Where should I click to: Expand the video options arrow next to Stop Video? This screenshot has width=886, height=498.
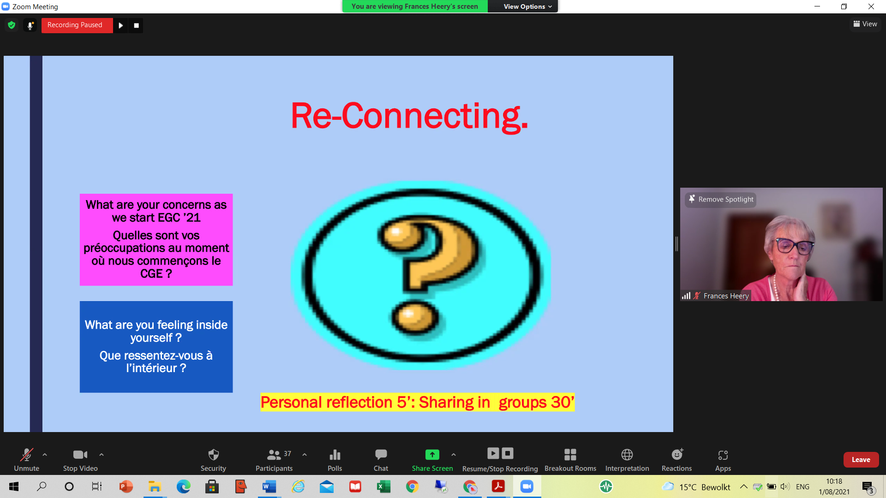(102, 455)
